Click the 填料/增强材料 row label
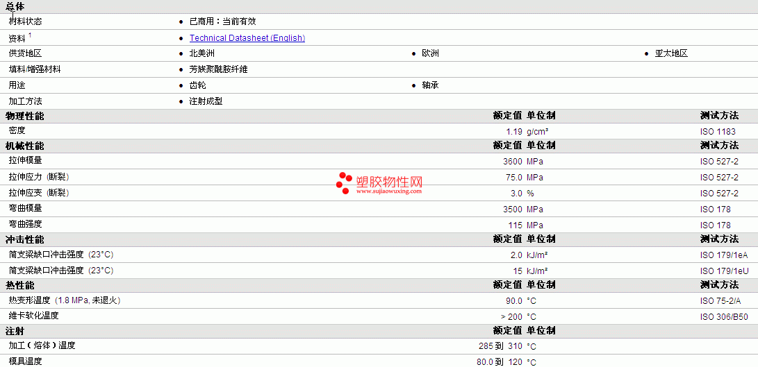 coord(35,69)
